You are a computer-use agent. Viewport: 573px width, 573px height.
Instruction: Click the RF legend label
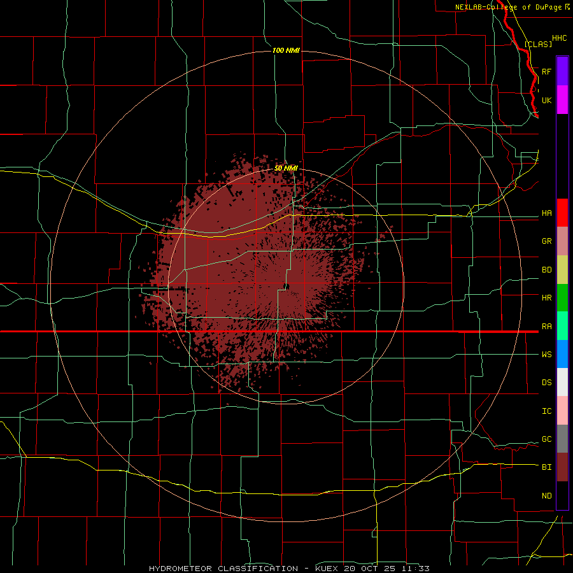[546, 71]
